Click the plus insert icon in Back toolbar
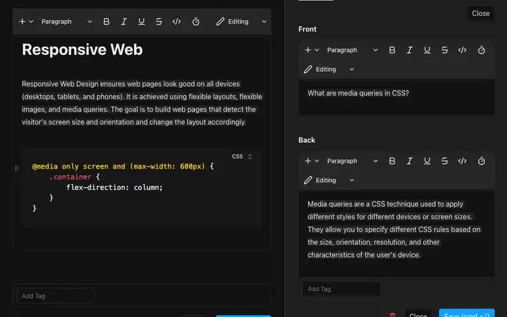Viewport: 507px width, 317px height. click(308, 161)
